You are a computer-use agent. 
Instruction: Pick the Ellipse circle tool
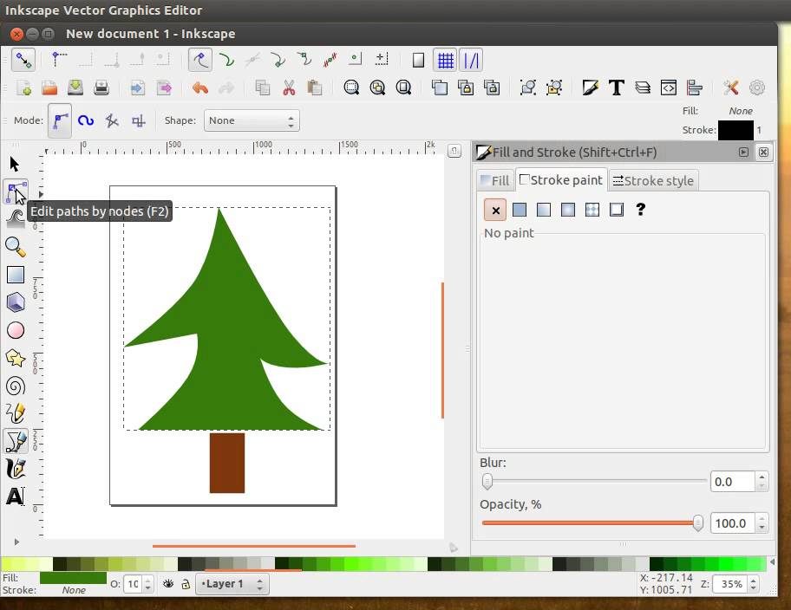tap(15, 330)
